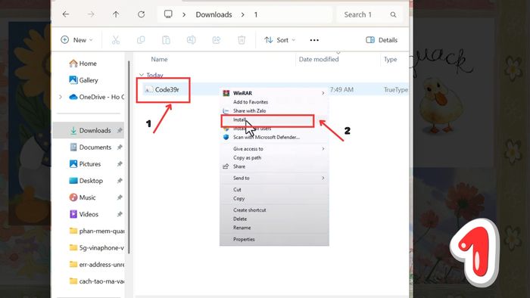Unpin Documents via its pin icon
This screenshot has width=530, height=298.
coord(120,147)
